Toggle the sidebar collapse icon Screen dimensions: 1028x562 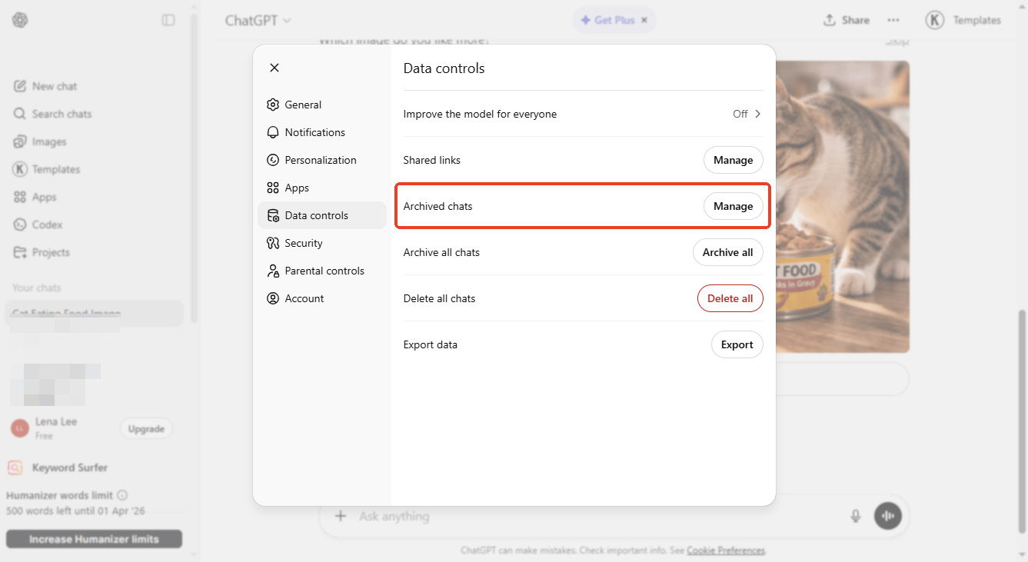(168, 20)
